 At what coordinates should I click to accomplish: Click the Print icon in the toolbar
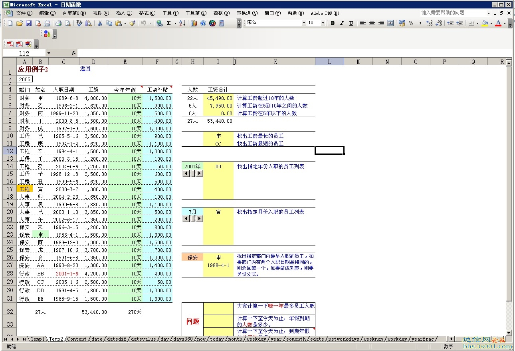(58, 23)
